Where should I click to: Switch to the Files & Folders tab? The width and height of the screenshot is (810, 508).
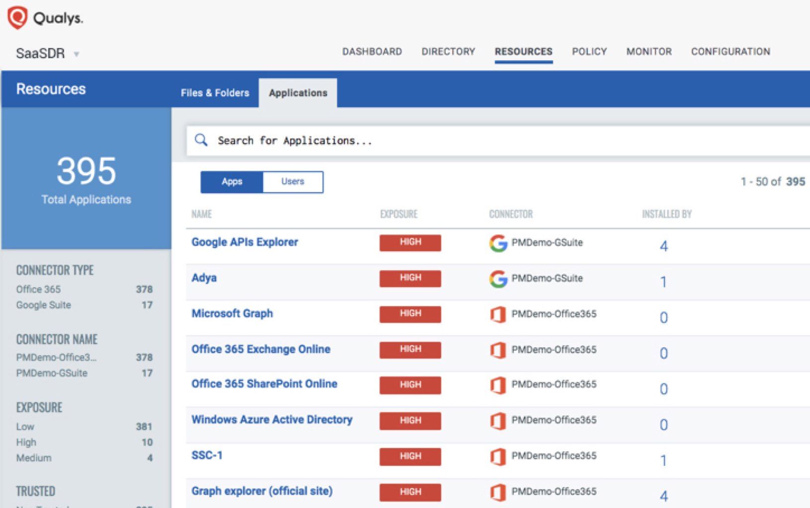click(215, 92)
